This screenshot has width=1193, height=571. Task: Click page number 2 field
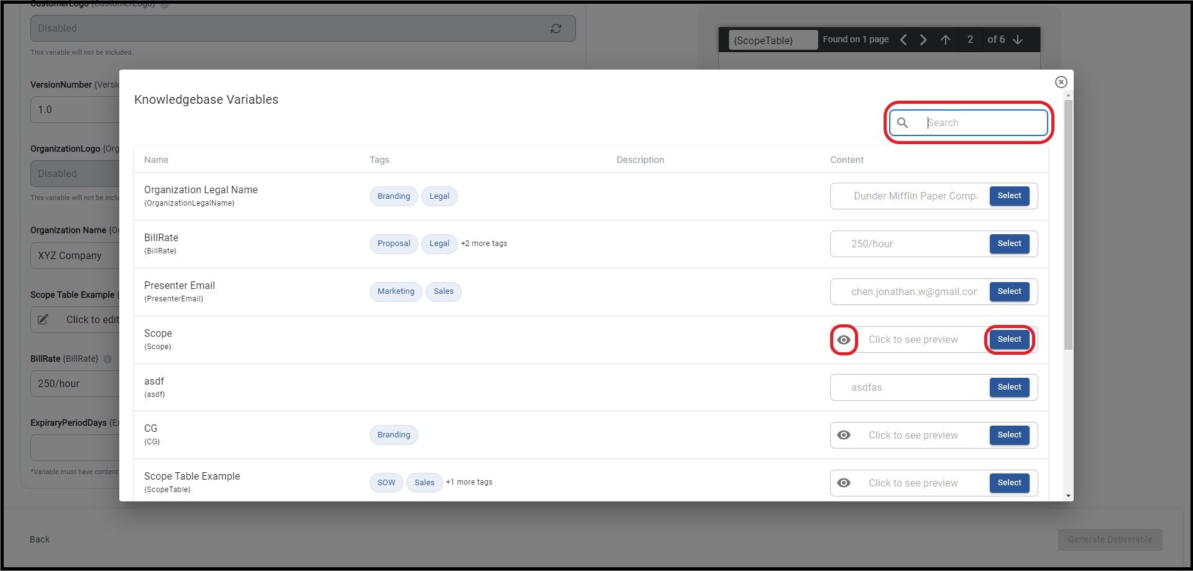click(970, 40)
